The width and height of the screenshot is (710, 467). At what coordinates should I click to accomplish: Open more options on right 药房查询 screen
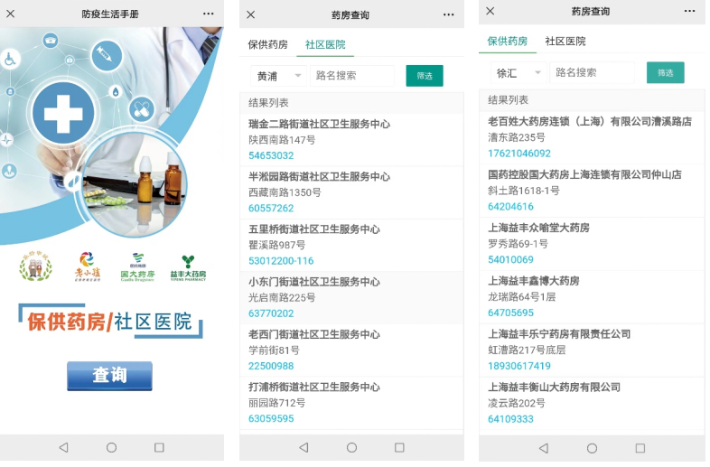tap(689, 11)
